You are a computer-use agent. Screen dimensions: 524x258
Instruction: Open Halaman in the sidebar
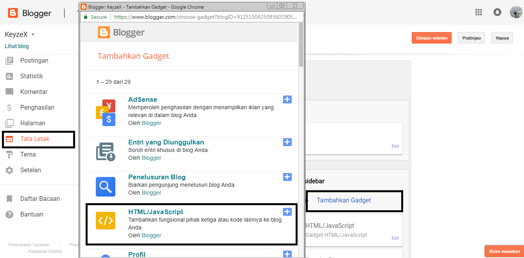pyautogui.click(x=33, y=123)
